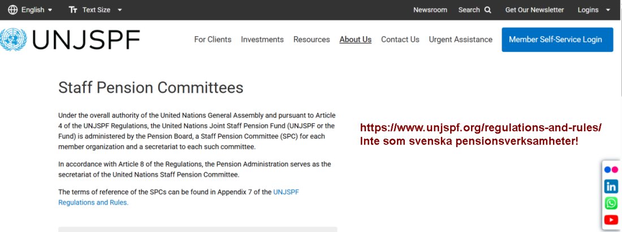Open the WhatsApp social icon

(x=611, y=203)
